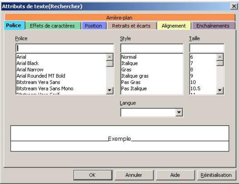Pick Arial Rounded MT Bold font
239x184 pixels.
point(61,76)
